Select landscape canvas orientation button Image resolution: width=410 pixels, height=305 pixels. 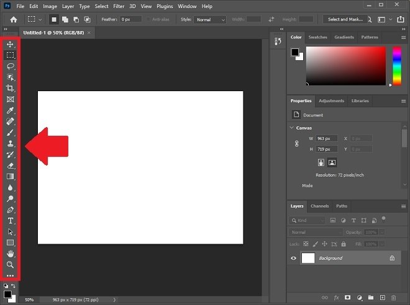click(x=332, y=162)
